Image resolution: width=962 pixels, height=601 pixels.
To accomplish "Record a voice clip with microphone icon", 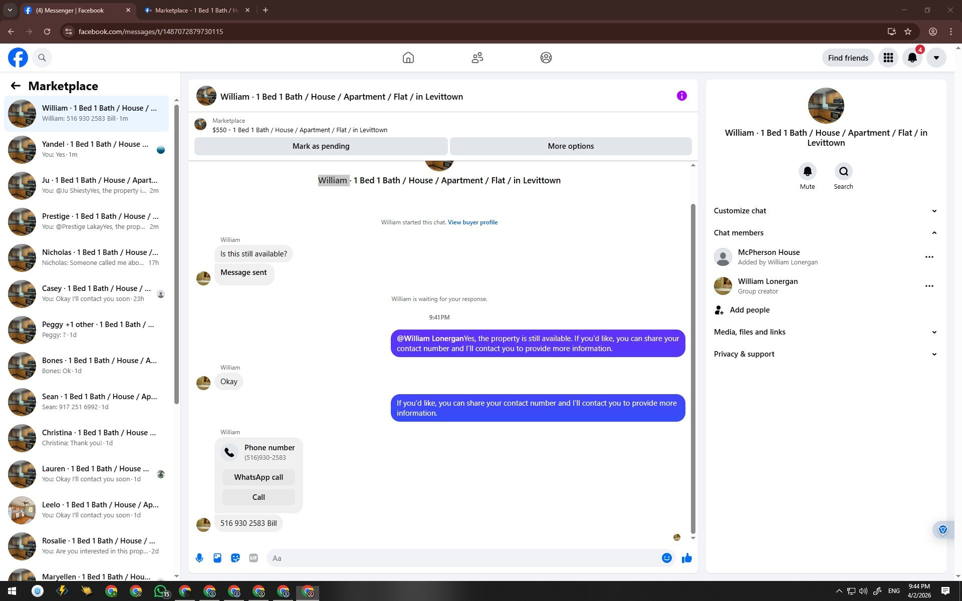I will [x=199, y=558].
